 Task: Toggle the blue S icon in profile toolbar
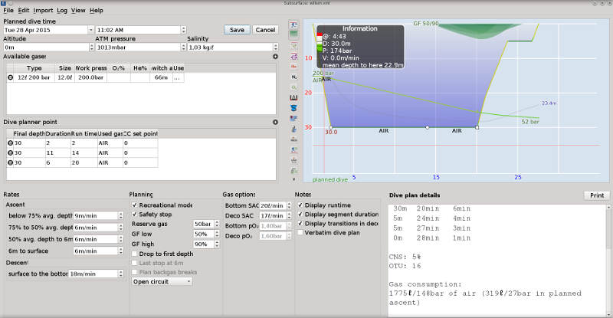pos(294,109)
